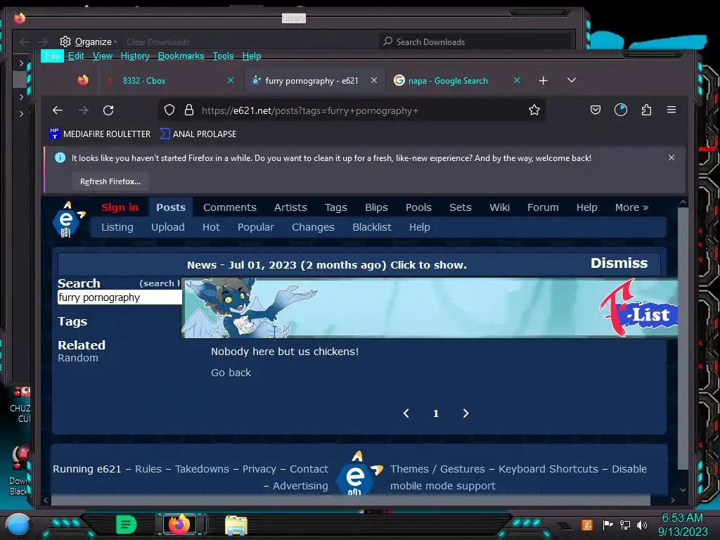
Task: Expand third tree chevron in Library sidebar
Action: 21,113
